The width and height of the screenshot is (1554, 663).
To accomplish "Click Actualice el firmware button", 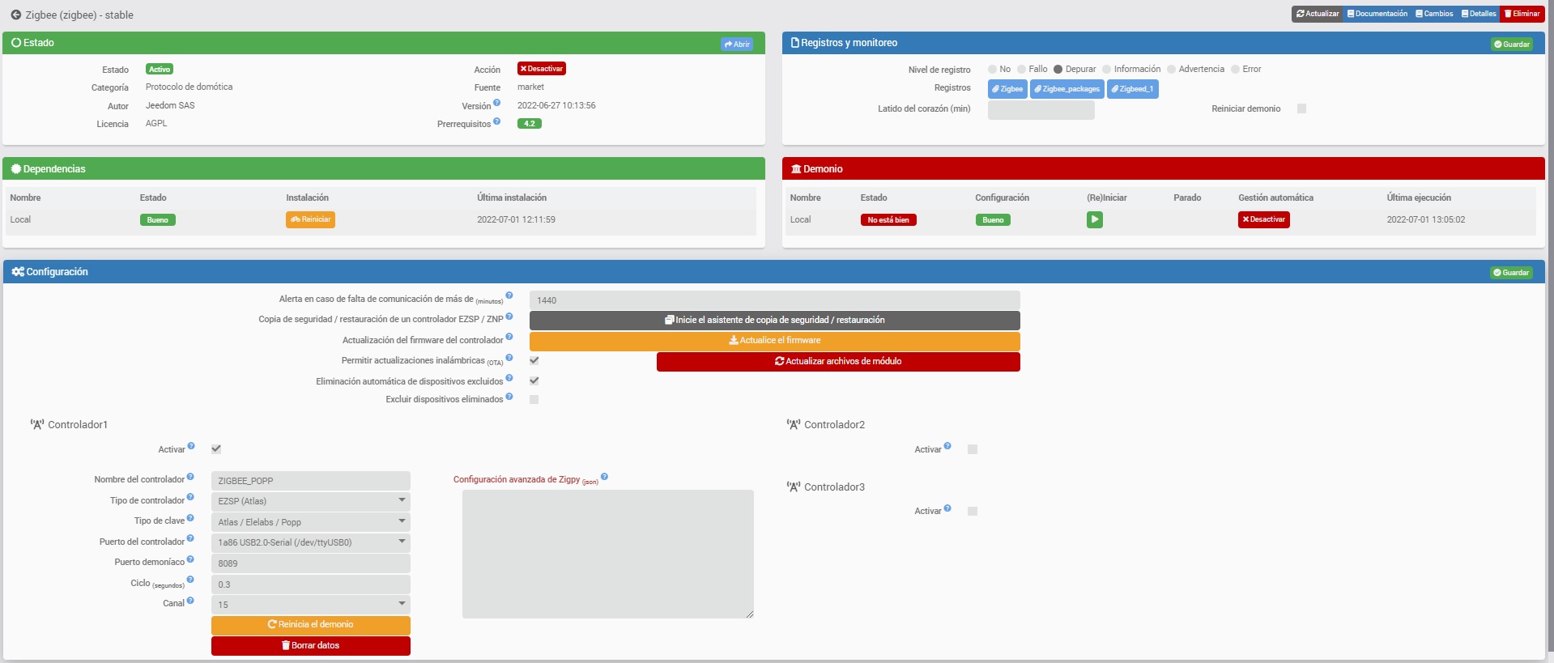I will [x=775, y=341].
